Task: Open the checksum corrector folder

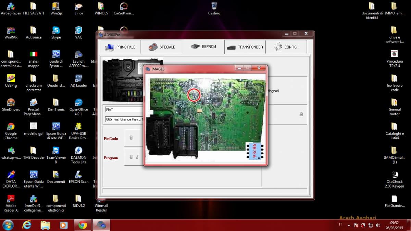Action: [34, 82]
